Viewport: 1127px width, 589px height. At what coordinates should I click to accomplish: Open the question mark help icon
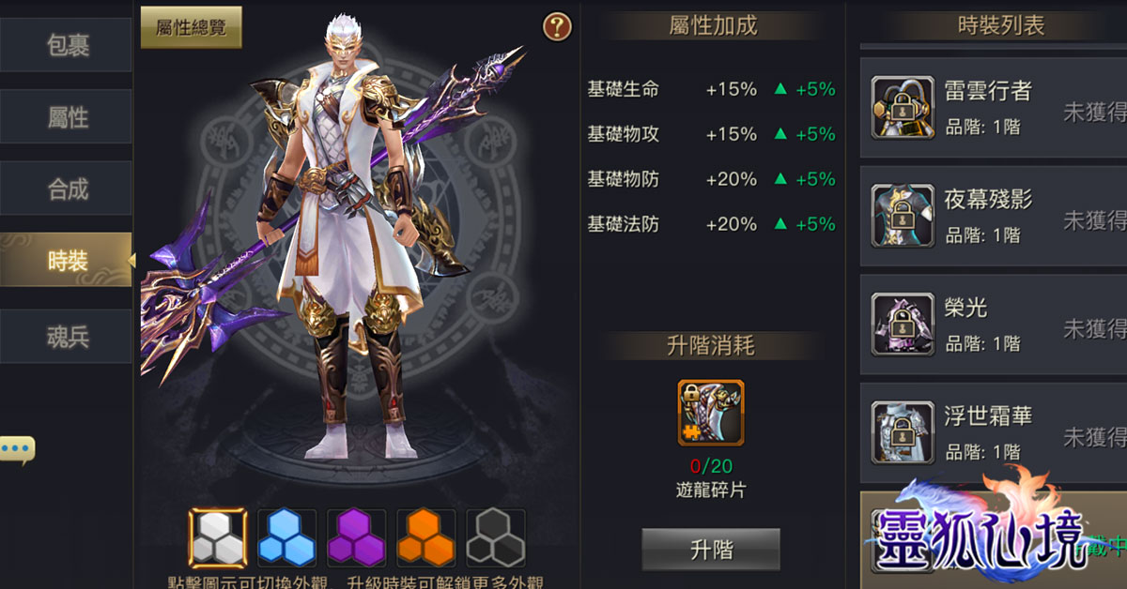557,27
